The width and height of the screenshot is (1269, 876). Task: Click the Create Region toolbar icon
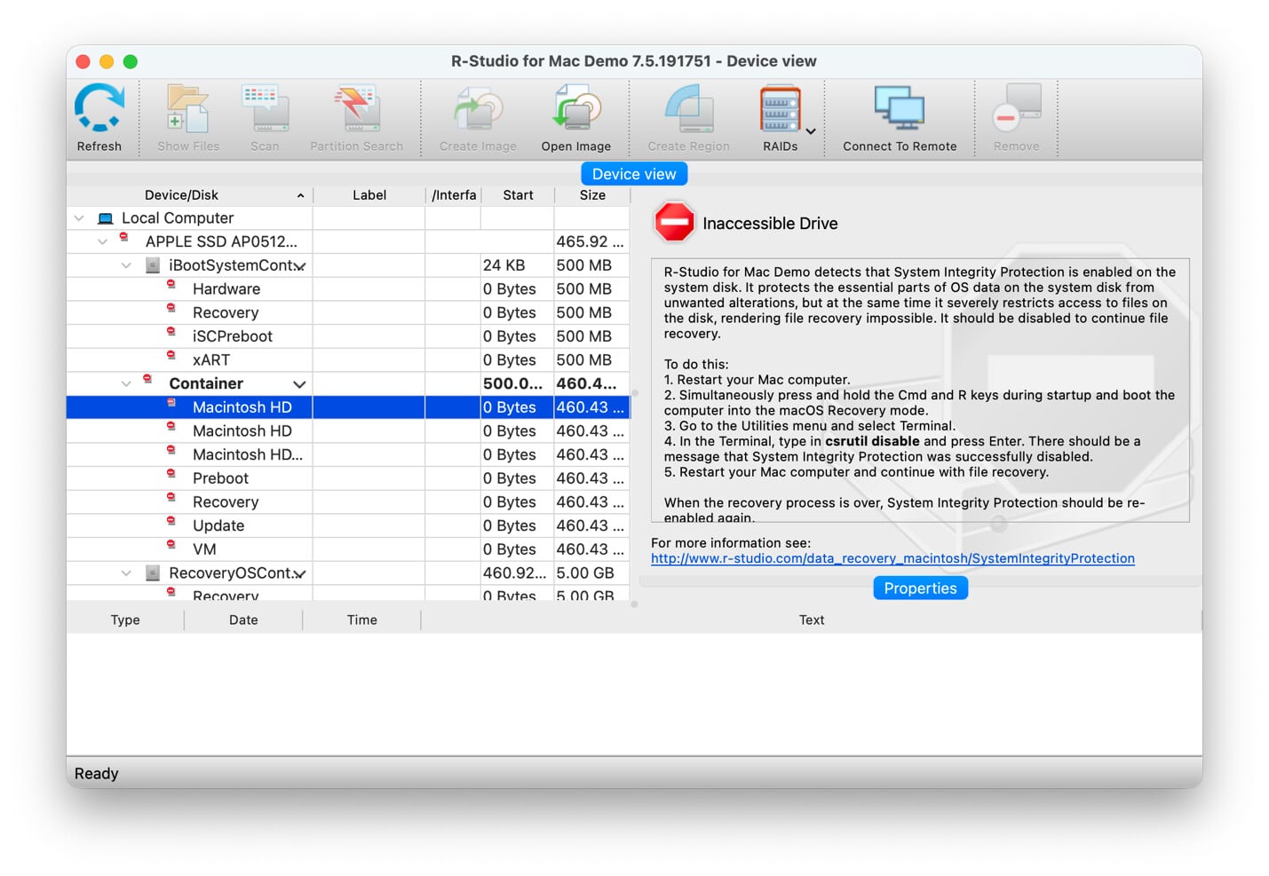coord(688,108)
